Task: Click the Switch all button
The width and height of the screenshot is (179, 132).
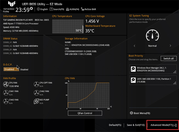Action: pyautogui.click(x=169, y=58)
